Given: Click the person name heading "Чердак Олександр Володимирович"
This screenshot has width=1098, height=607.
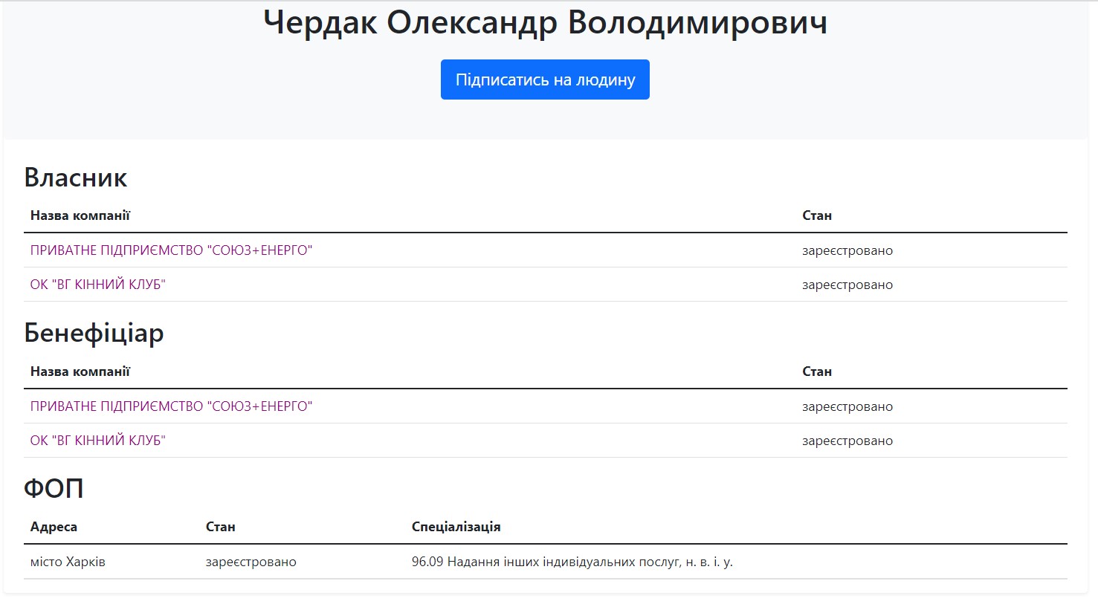Looking at the screenshot, I should tap(545, 22).
